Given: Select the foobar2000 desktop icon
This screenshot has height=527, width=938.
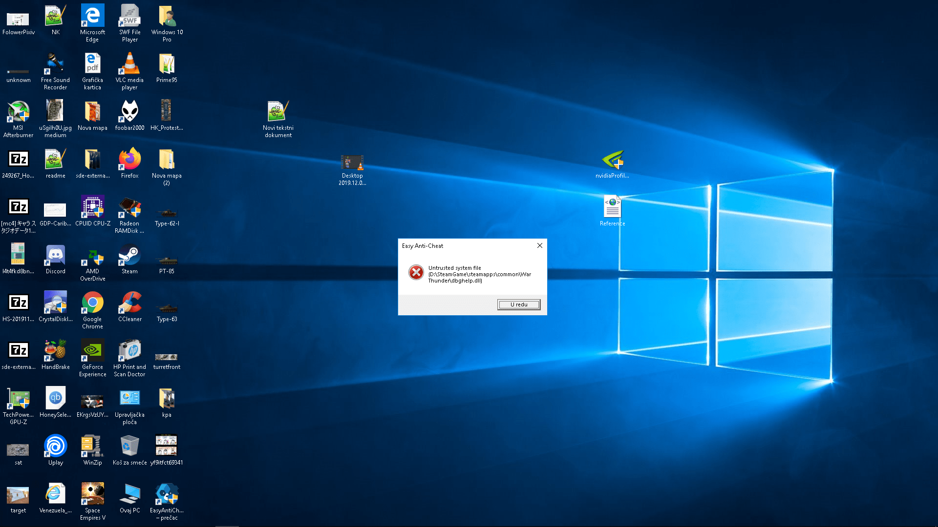Looking at the screenshot, I should click(129, 115).
